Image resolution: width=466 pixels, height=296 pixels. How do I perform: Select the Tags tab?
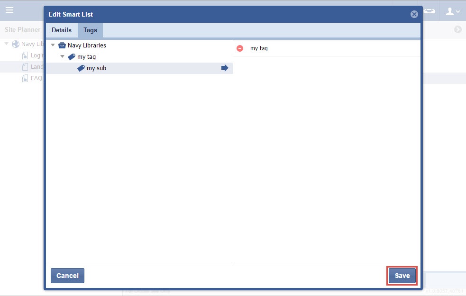pyautogui.click(x=90, y=30)
